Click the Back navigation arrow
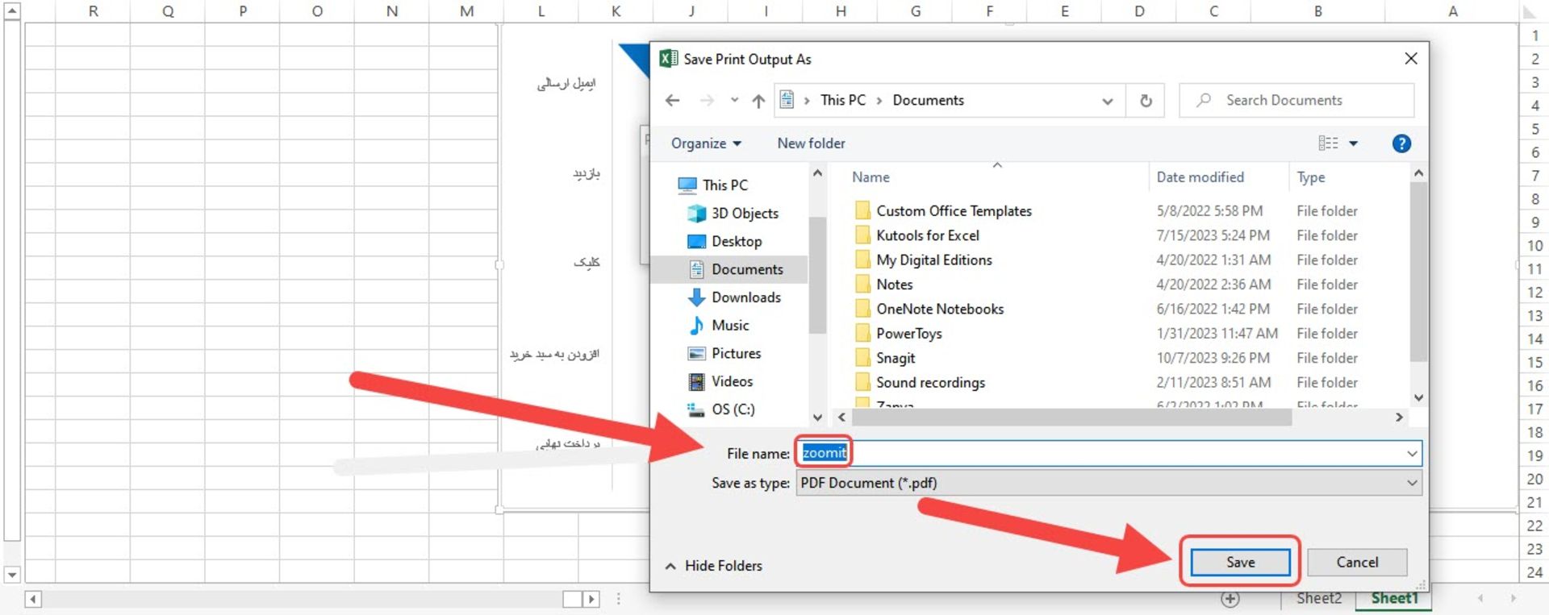The image size is (1549, 615). 672,101
